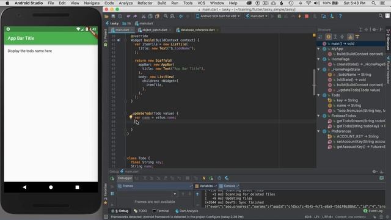This screenshot has height=220, width=391.
Task: Toggle Show Fields filter in Structure panel
Action: pos(329,37)
